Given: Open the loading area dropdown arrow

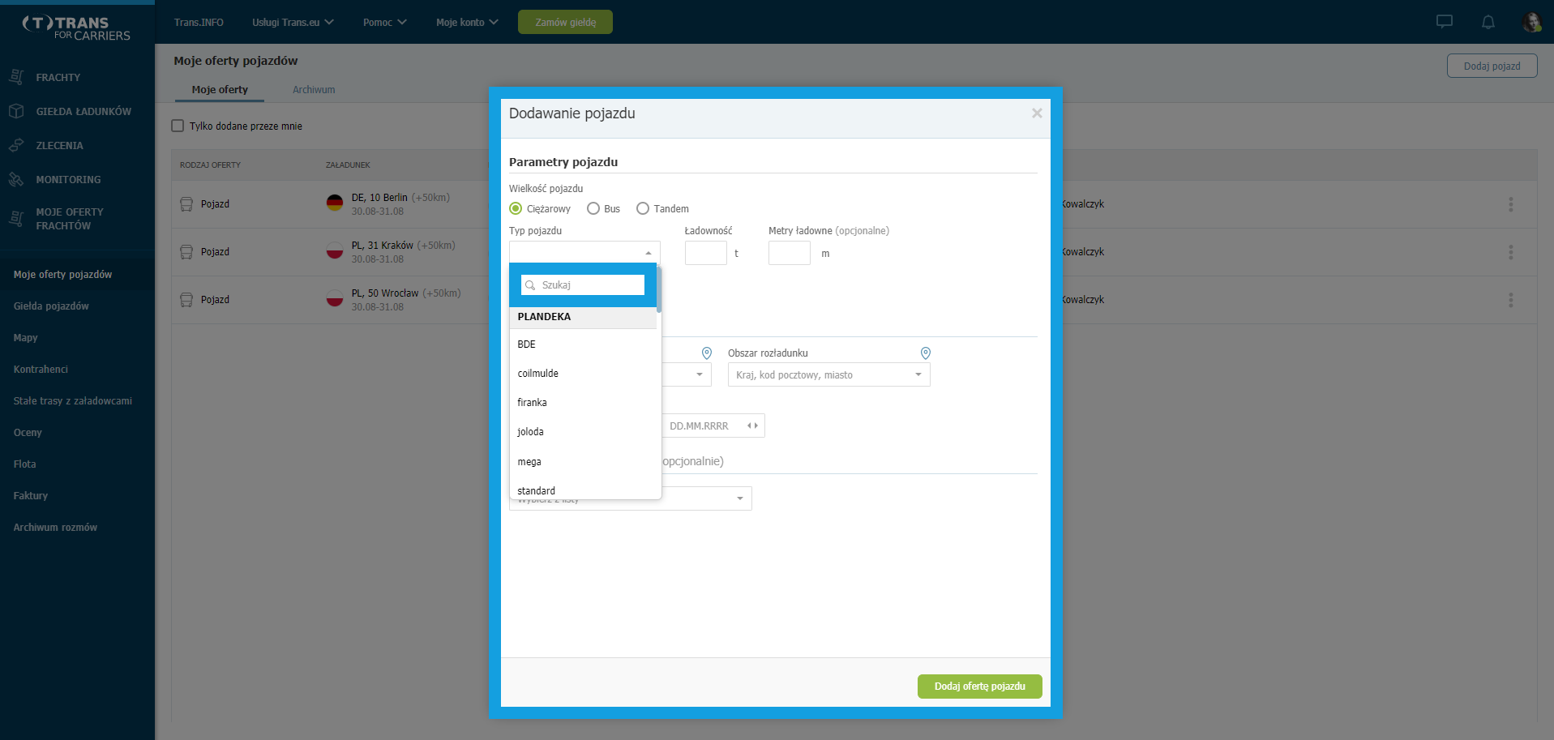Looking at the screenshot, I should pos(700,374).
